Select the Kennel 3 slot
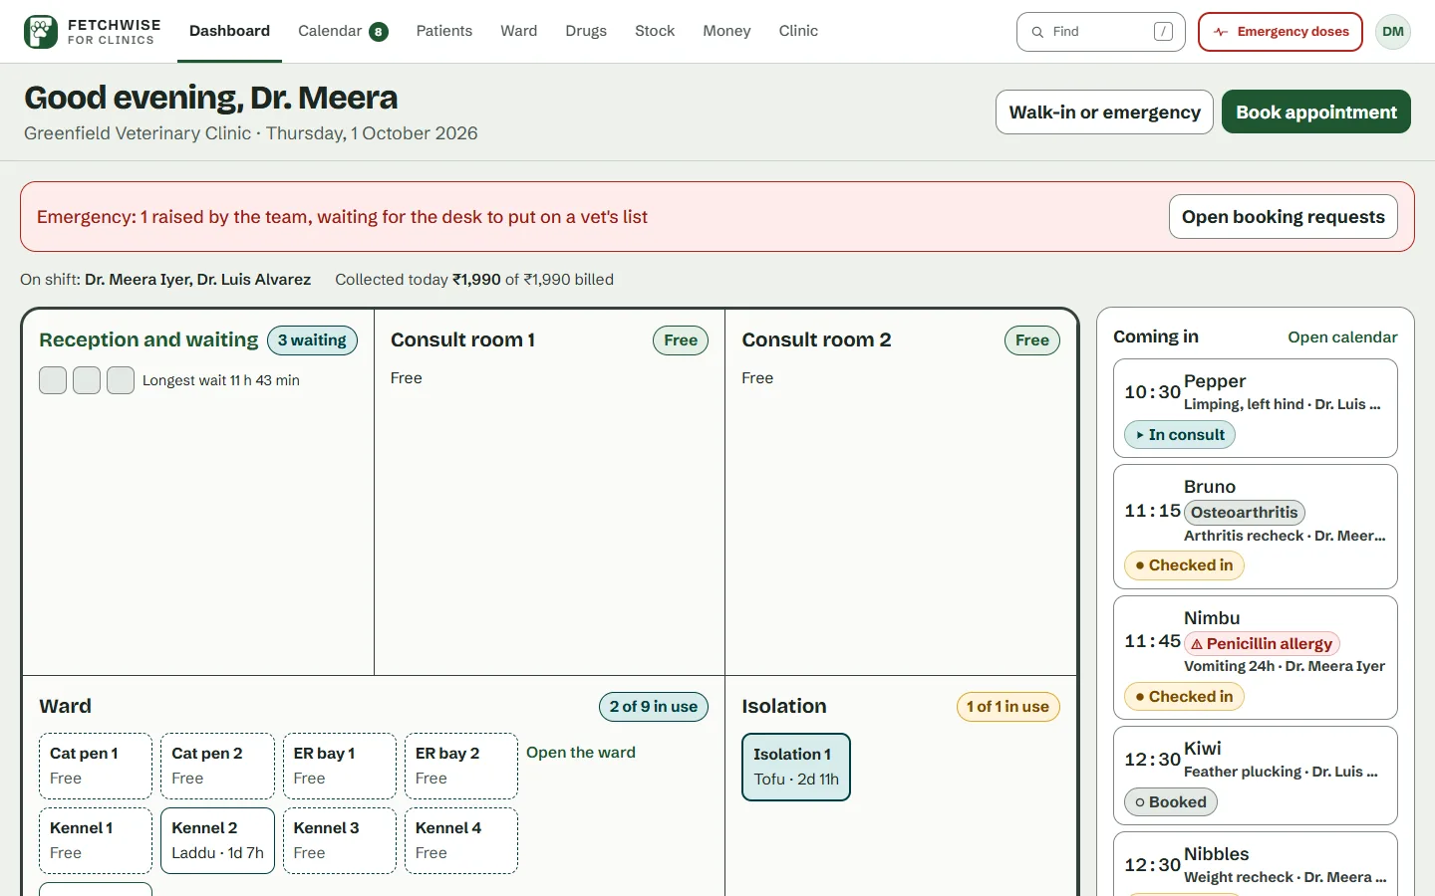 [x=340, y=840]
